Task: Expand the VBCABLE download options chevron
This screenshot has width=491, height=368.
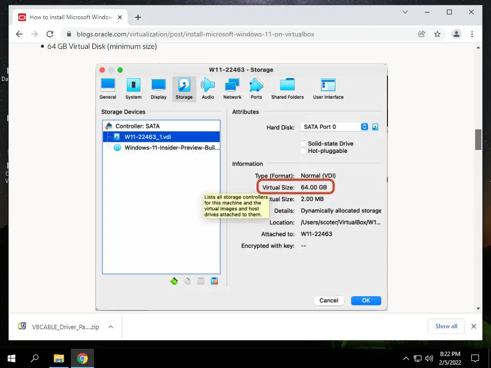Action: (x=111, y=327)
